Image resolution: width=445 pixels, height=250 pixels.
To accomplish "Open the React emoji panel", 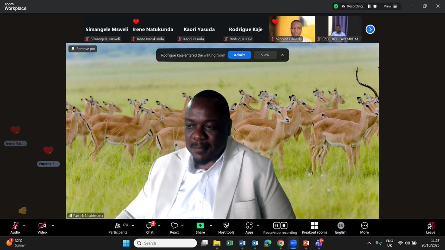I will (174, 226).
